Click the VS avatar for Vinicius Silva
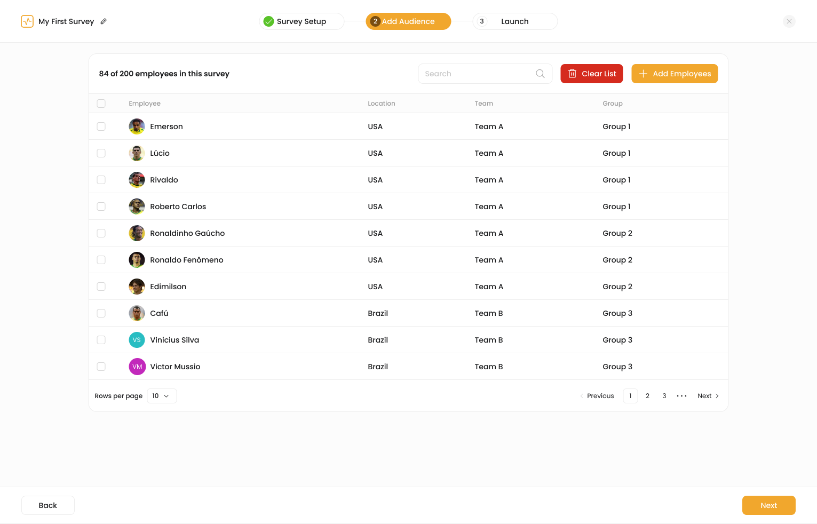The width and height of the screenshot is (817, 524). pos(137,340)
